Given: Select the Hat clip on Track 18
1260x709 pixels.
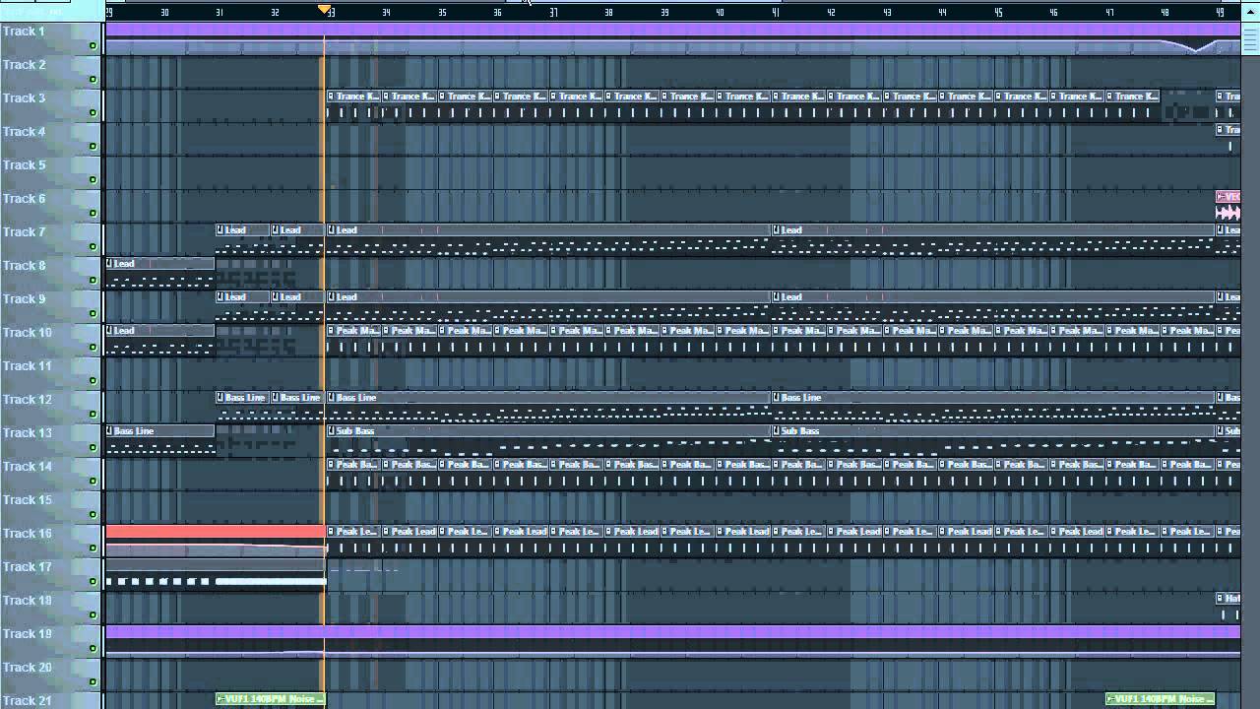Looking at the screenshot, I should point(1228,608).
